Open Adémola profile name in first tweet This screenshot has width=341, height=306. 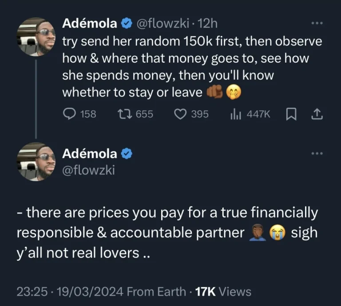(x=91, y=23)
